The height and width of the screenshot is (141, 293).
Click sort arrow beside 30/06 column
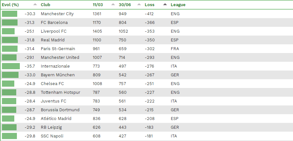coord(139,5)
